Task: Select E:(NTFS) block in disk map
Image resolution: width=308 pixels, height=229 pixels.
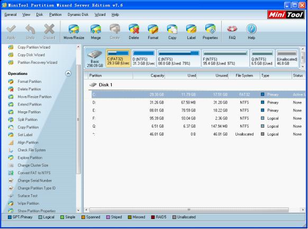Action: pyautogui.click(x=178, y=59)
